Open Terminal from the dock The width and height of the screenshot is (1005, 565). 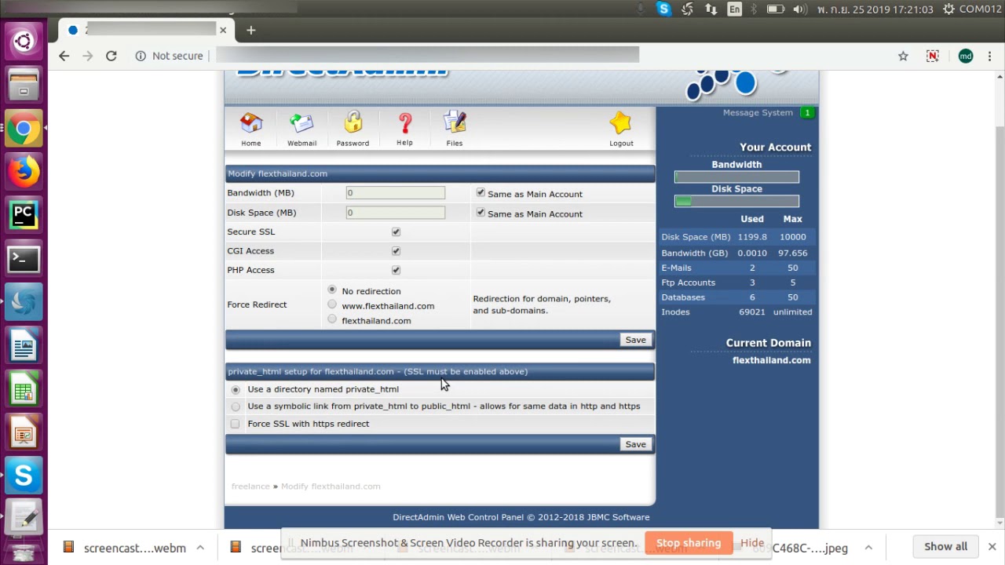click(x=24, y=259)
